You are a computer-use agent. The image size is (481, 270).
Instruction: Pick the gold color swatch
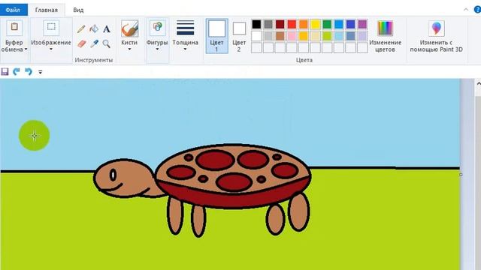[x=304, y=36]
